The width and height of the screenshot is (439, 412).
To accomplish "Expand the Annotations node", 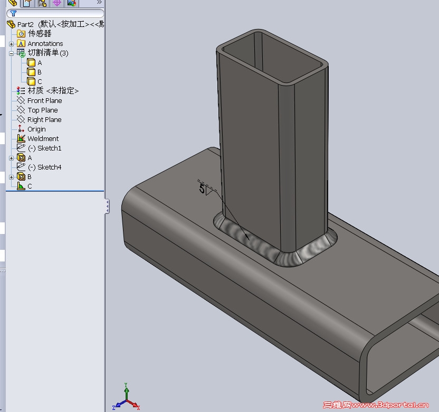I will click(x=11, y=44).
